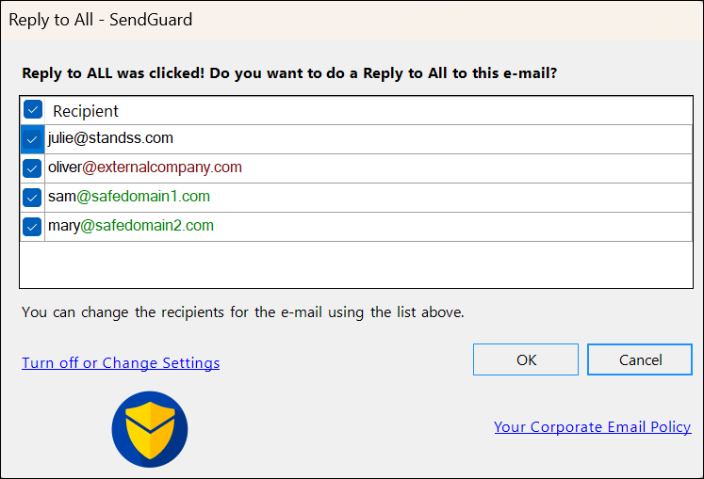The height and width of the screenshot is (479, 704).
Task: Click the Reply to All - SendGuard title bar
Action: point(352,20)
